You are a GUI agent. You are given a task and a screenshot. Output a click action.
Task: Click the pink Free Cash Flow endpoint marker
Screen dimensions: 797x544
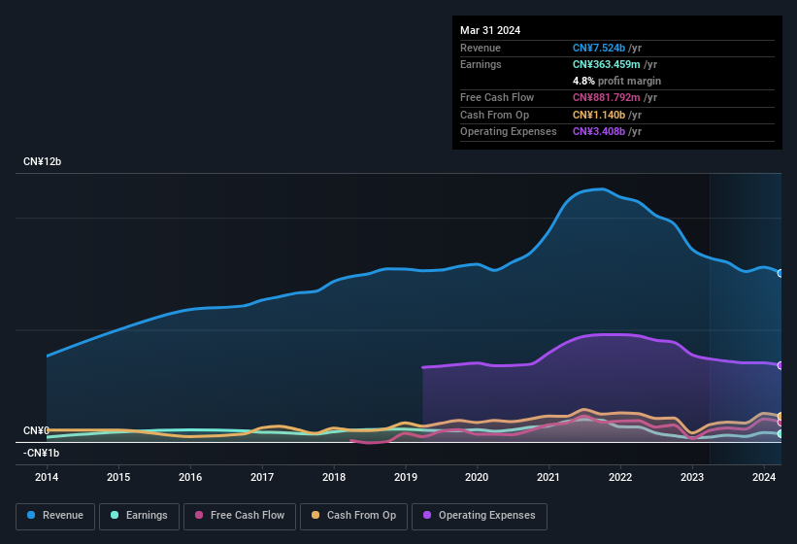click(780, 423)
